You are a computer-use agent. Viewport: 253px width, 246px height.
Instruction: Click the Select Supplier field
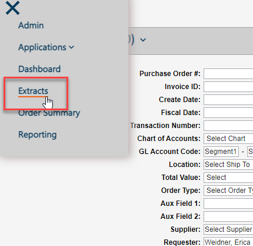point(228,229)
